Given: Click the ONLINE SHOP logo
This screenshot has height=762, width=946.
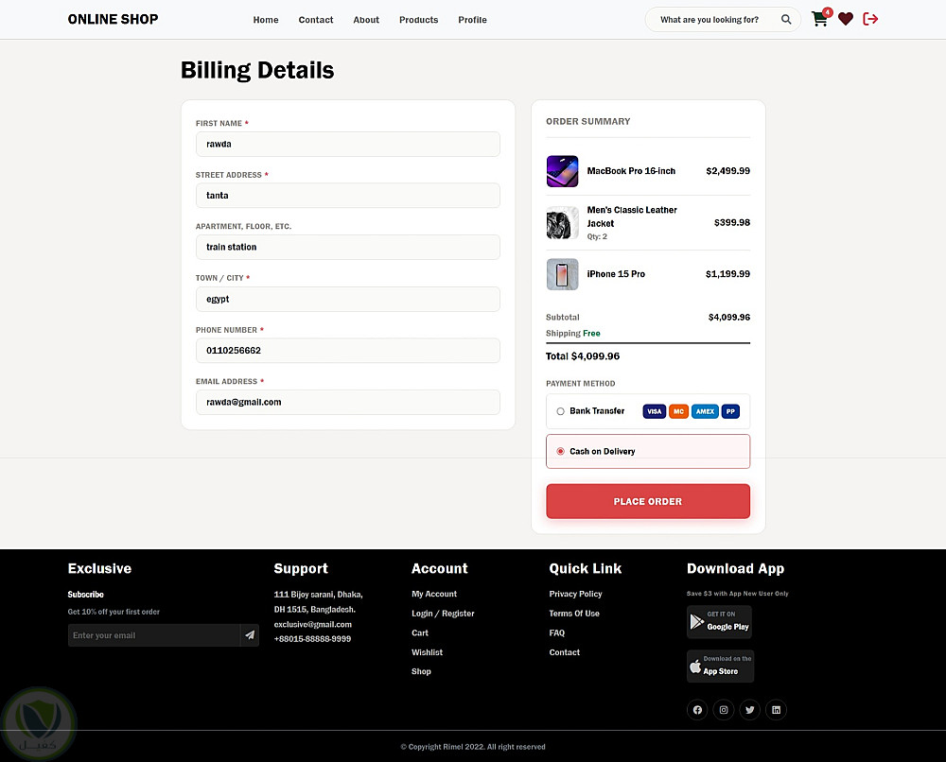Looking at the screenshot, I should coord(113,19).
